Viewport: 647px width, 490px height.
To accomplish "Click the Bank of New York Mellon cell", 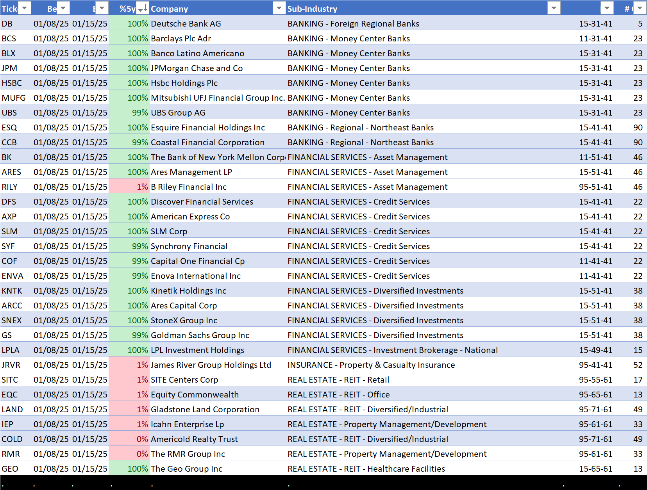I will (218, 157).
